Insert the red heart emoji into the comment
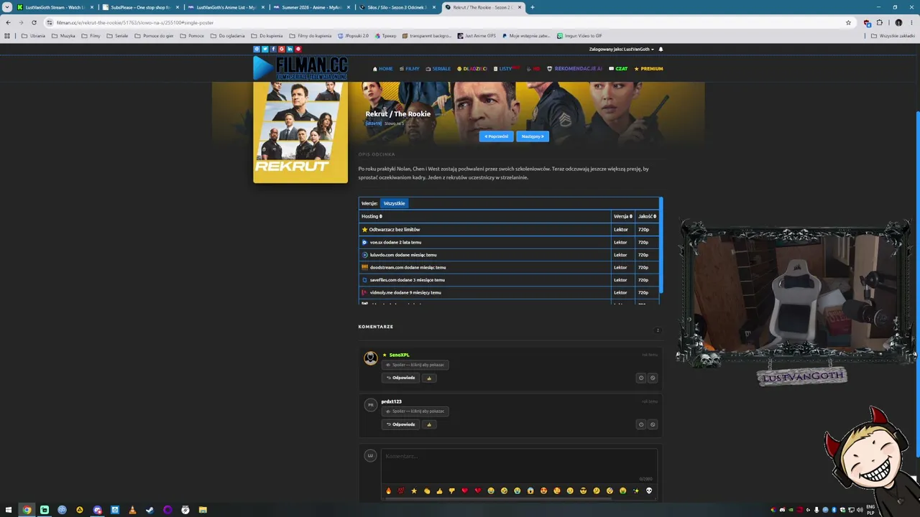The image size is (920, 517). [x=465, y=491]
